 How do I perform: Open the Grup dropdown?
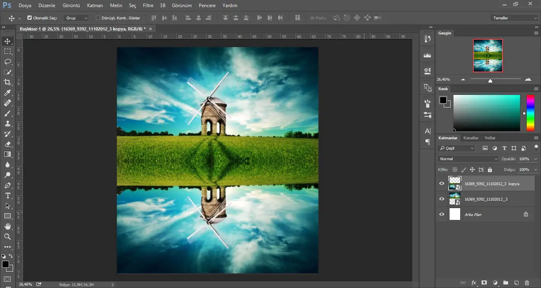tap(76, 18)
